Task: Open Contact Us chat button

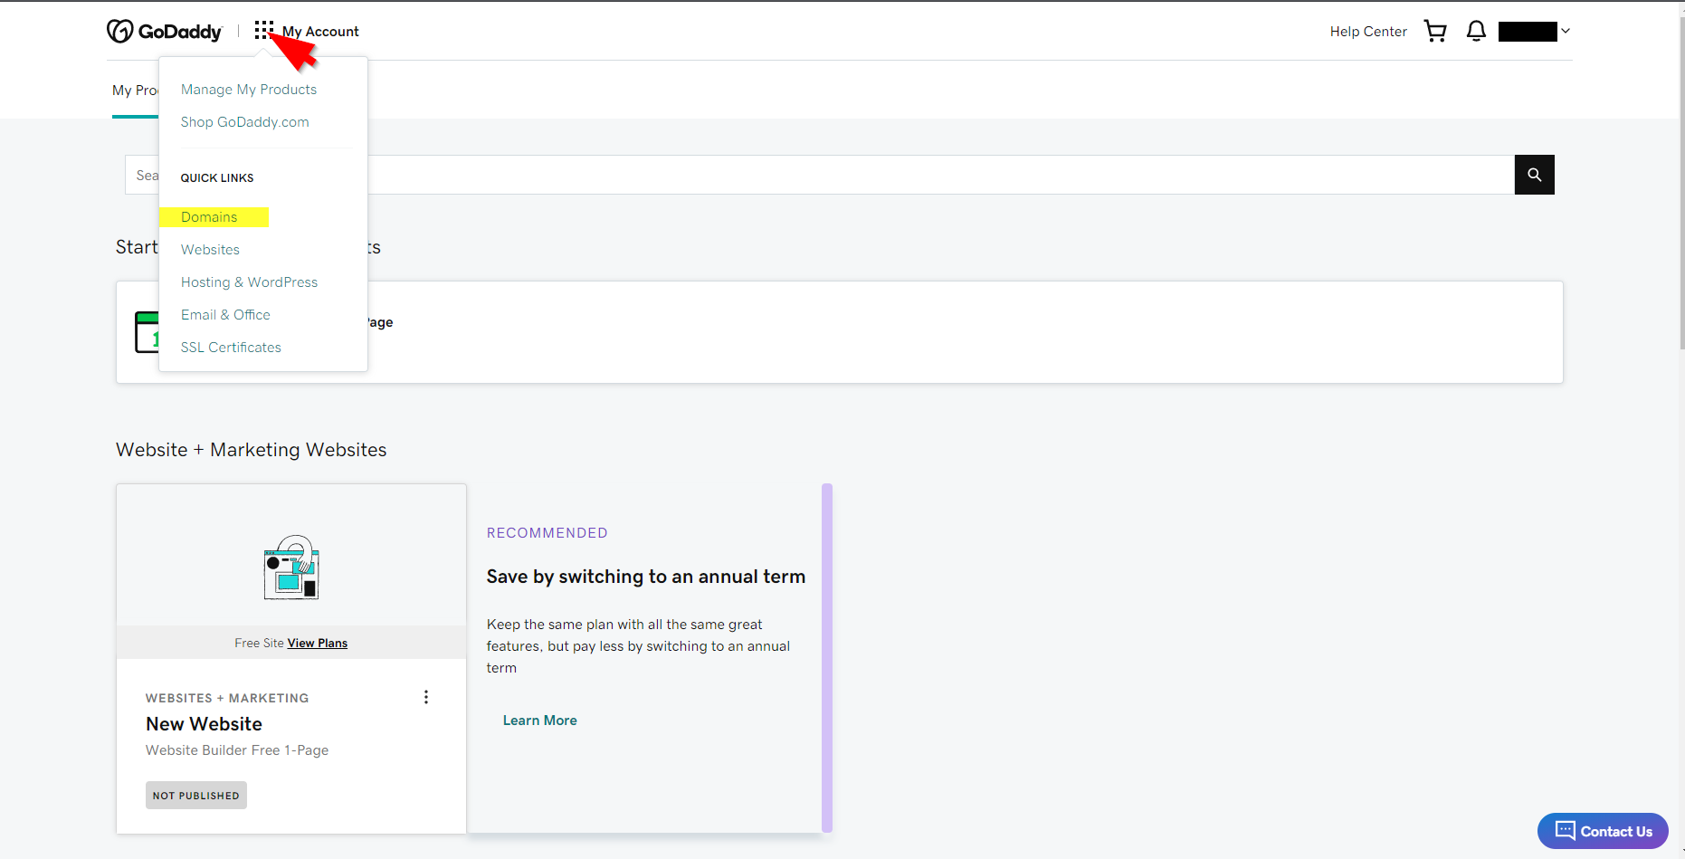Action: pos(1603,831)
